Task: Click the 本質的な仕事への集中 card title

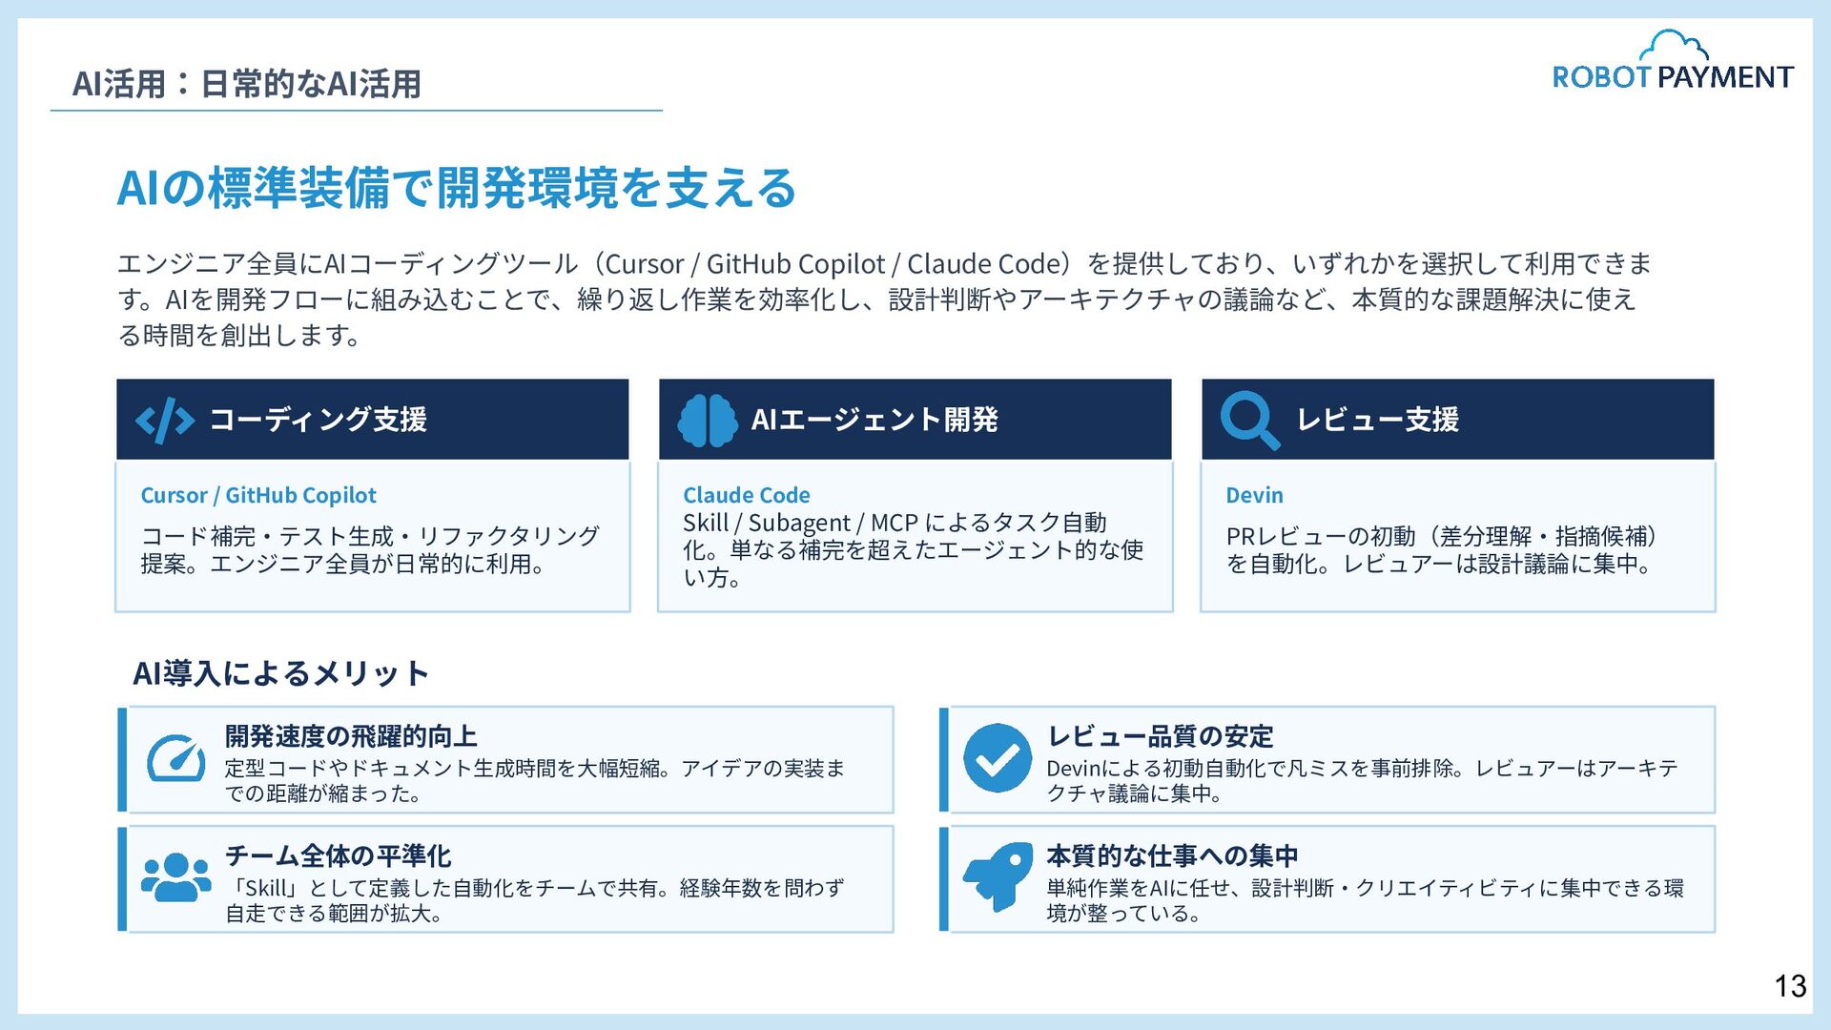Action: pos(1172,855)
